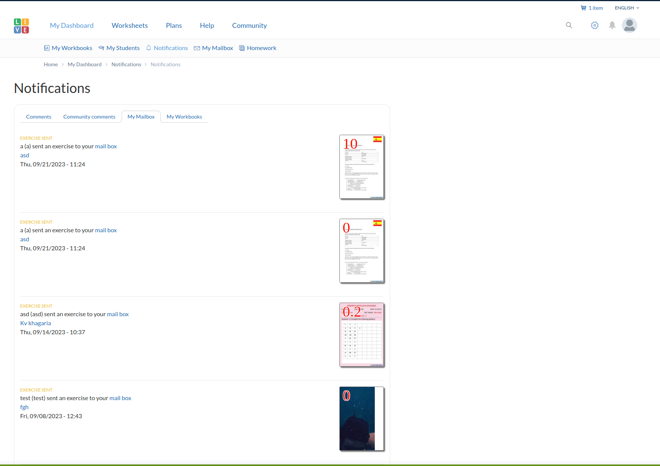Open the settings gear icon
This screenshot has width=660, height=466.
tap(595, 25)
